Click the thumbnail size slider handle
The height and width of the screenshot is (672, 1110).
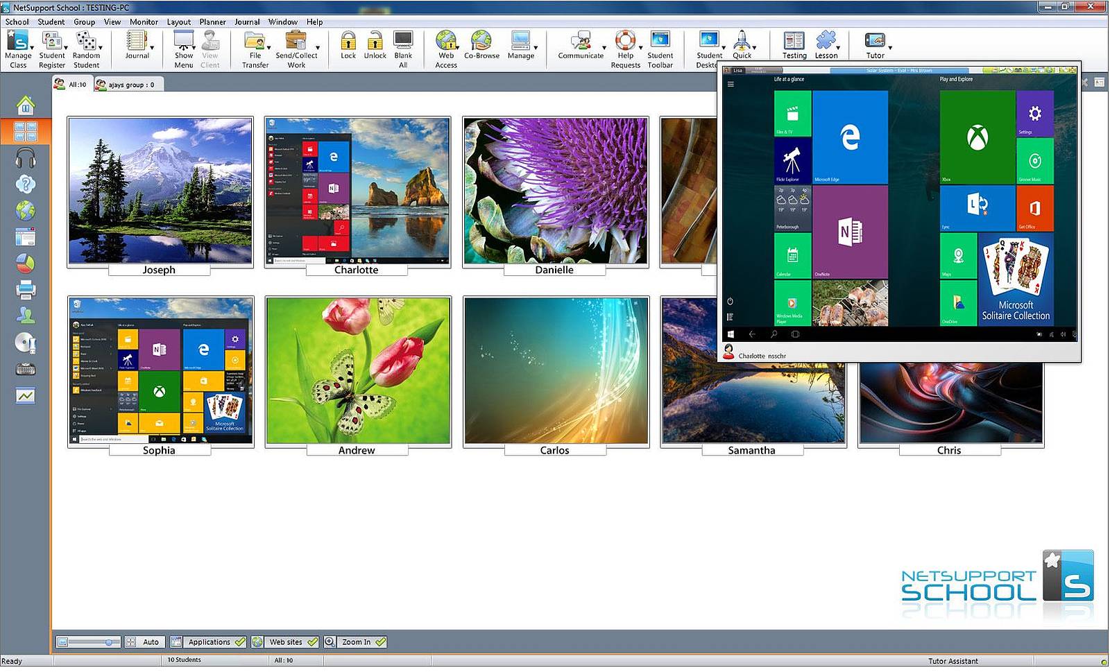pyautogui.click(x=109, y=642)
